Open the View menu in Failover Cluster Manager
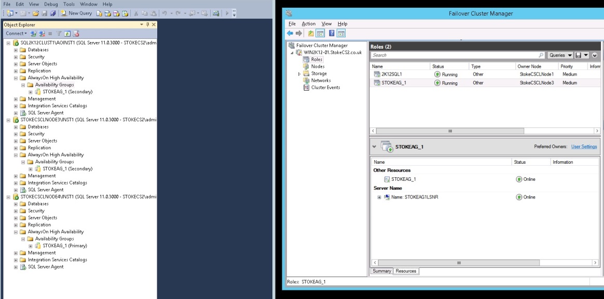 tap(326, 24)
